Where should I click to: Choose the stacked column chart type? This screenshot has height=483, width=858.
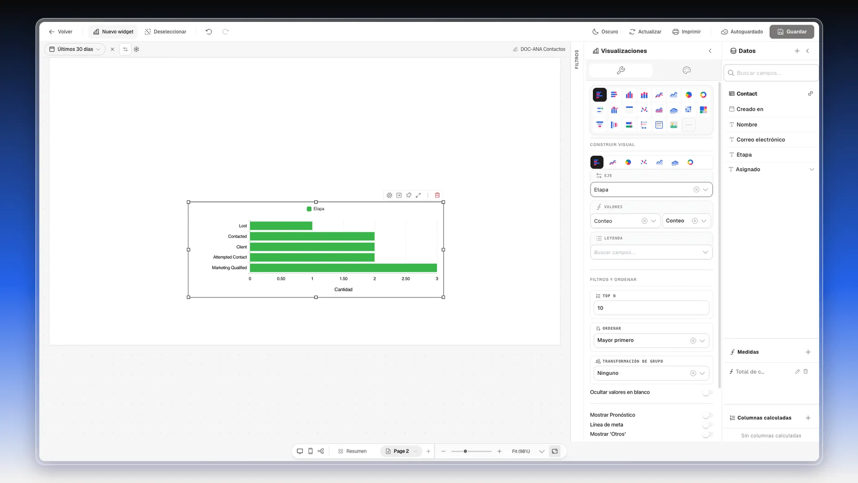(x=644, y=95)
